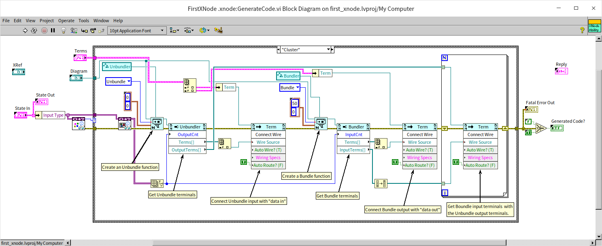The width and height of the screenshot is (602, 246).
Task: Click the True constant by Unbundler Auto Route
Action: pos(243,162)
